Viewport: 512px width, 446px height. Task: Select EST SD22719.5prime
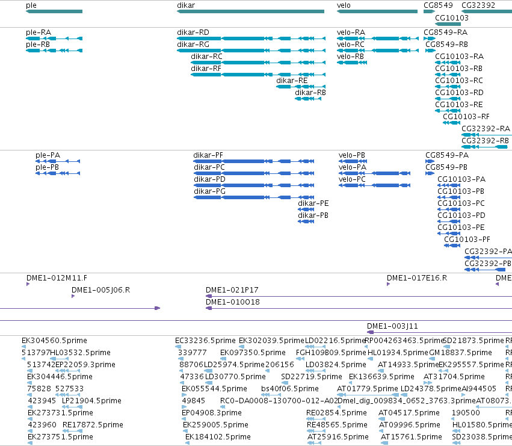311,377
